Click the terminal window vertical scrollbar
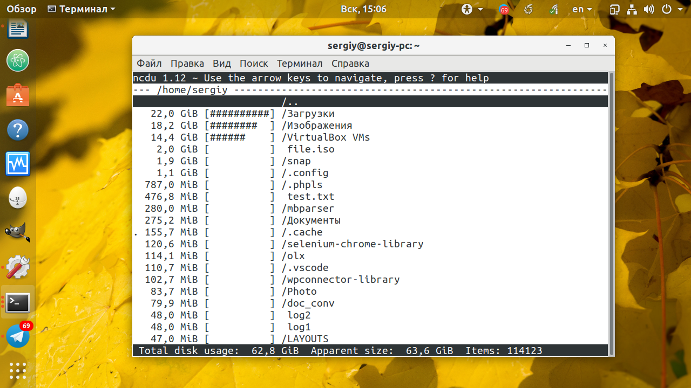 pos(611,214)
